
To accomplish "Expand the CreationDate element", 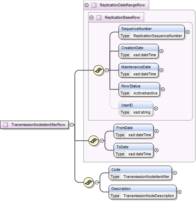I will (161, 51).
